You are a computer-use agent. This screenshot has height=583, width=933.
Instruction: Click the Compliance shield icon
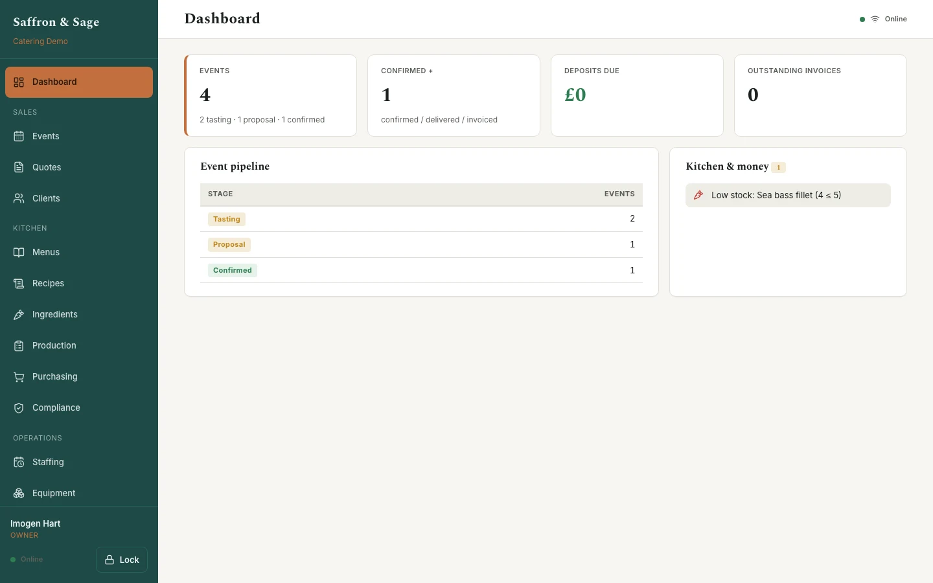click(x=19, y=408)
